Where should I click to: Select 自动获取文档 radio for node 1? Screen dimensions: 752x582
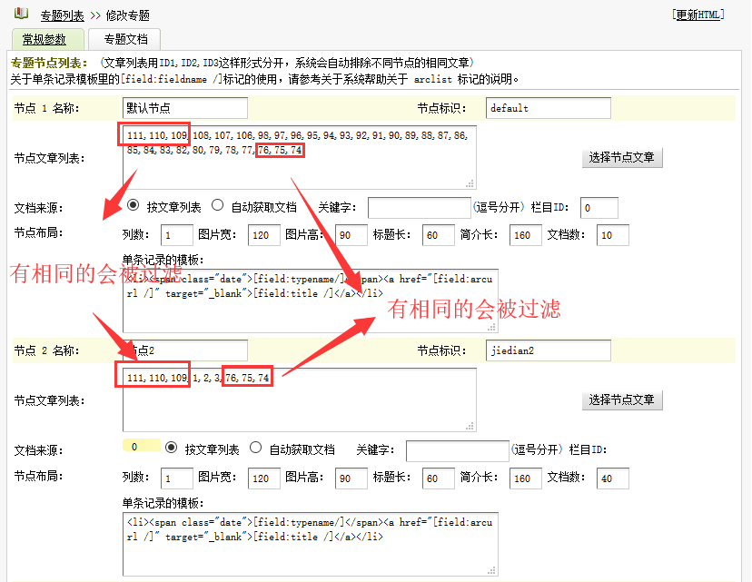tap(218, 206)
